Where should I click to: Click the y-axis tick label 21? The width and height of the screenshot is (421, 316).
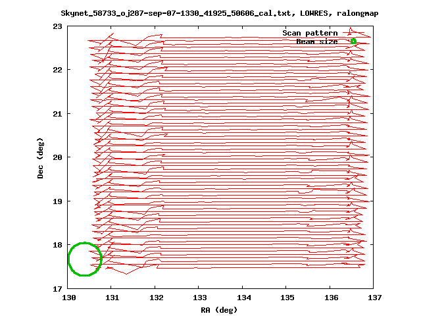[57, 114]
